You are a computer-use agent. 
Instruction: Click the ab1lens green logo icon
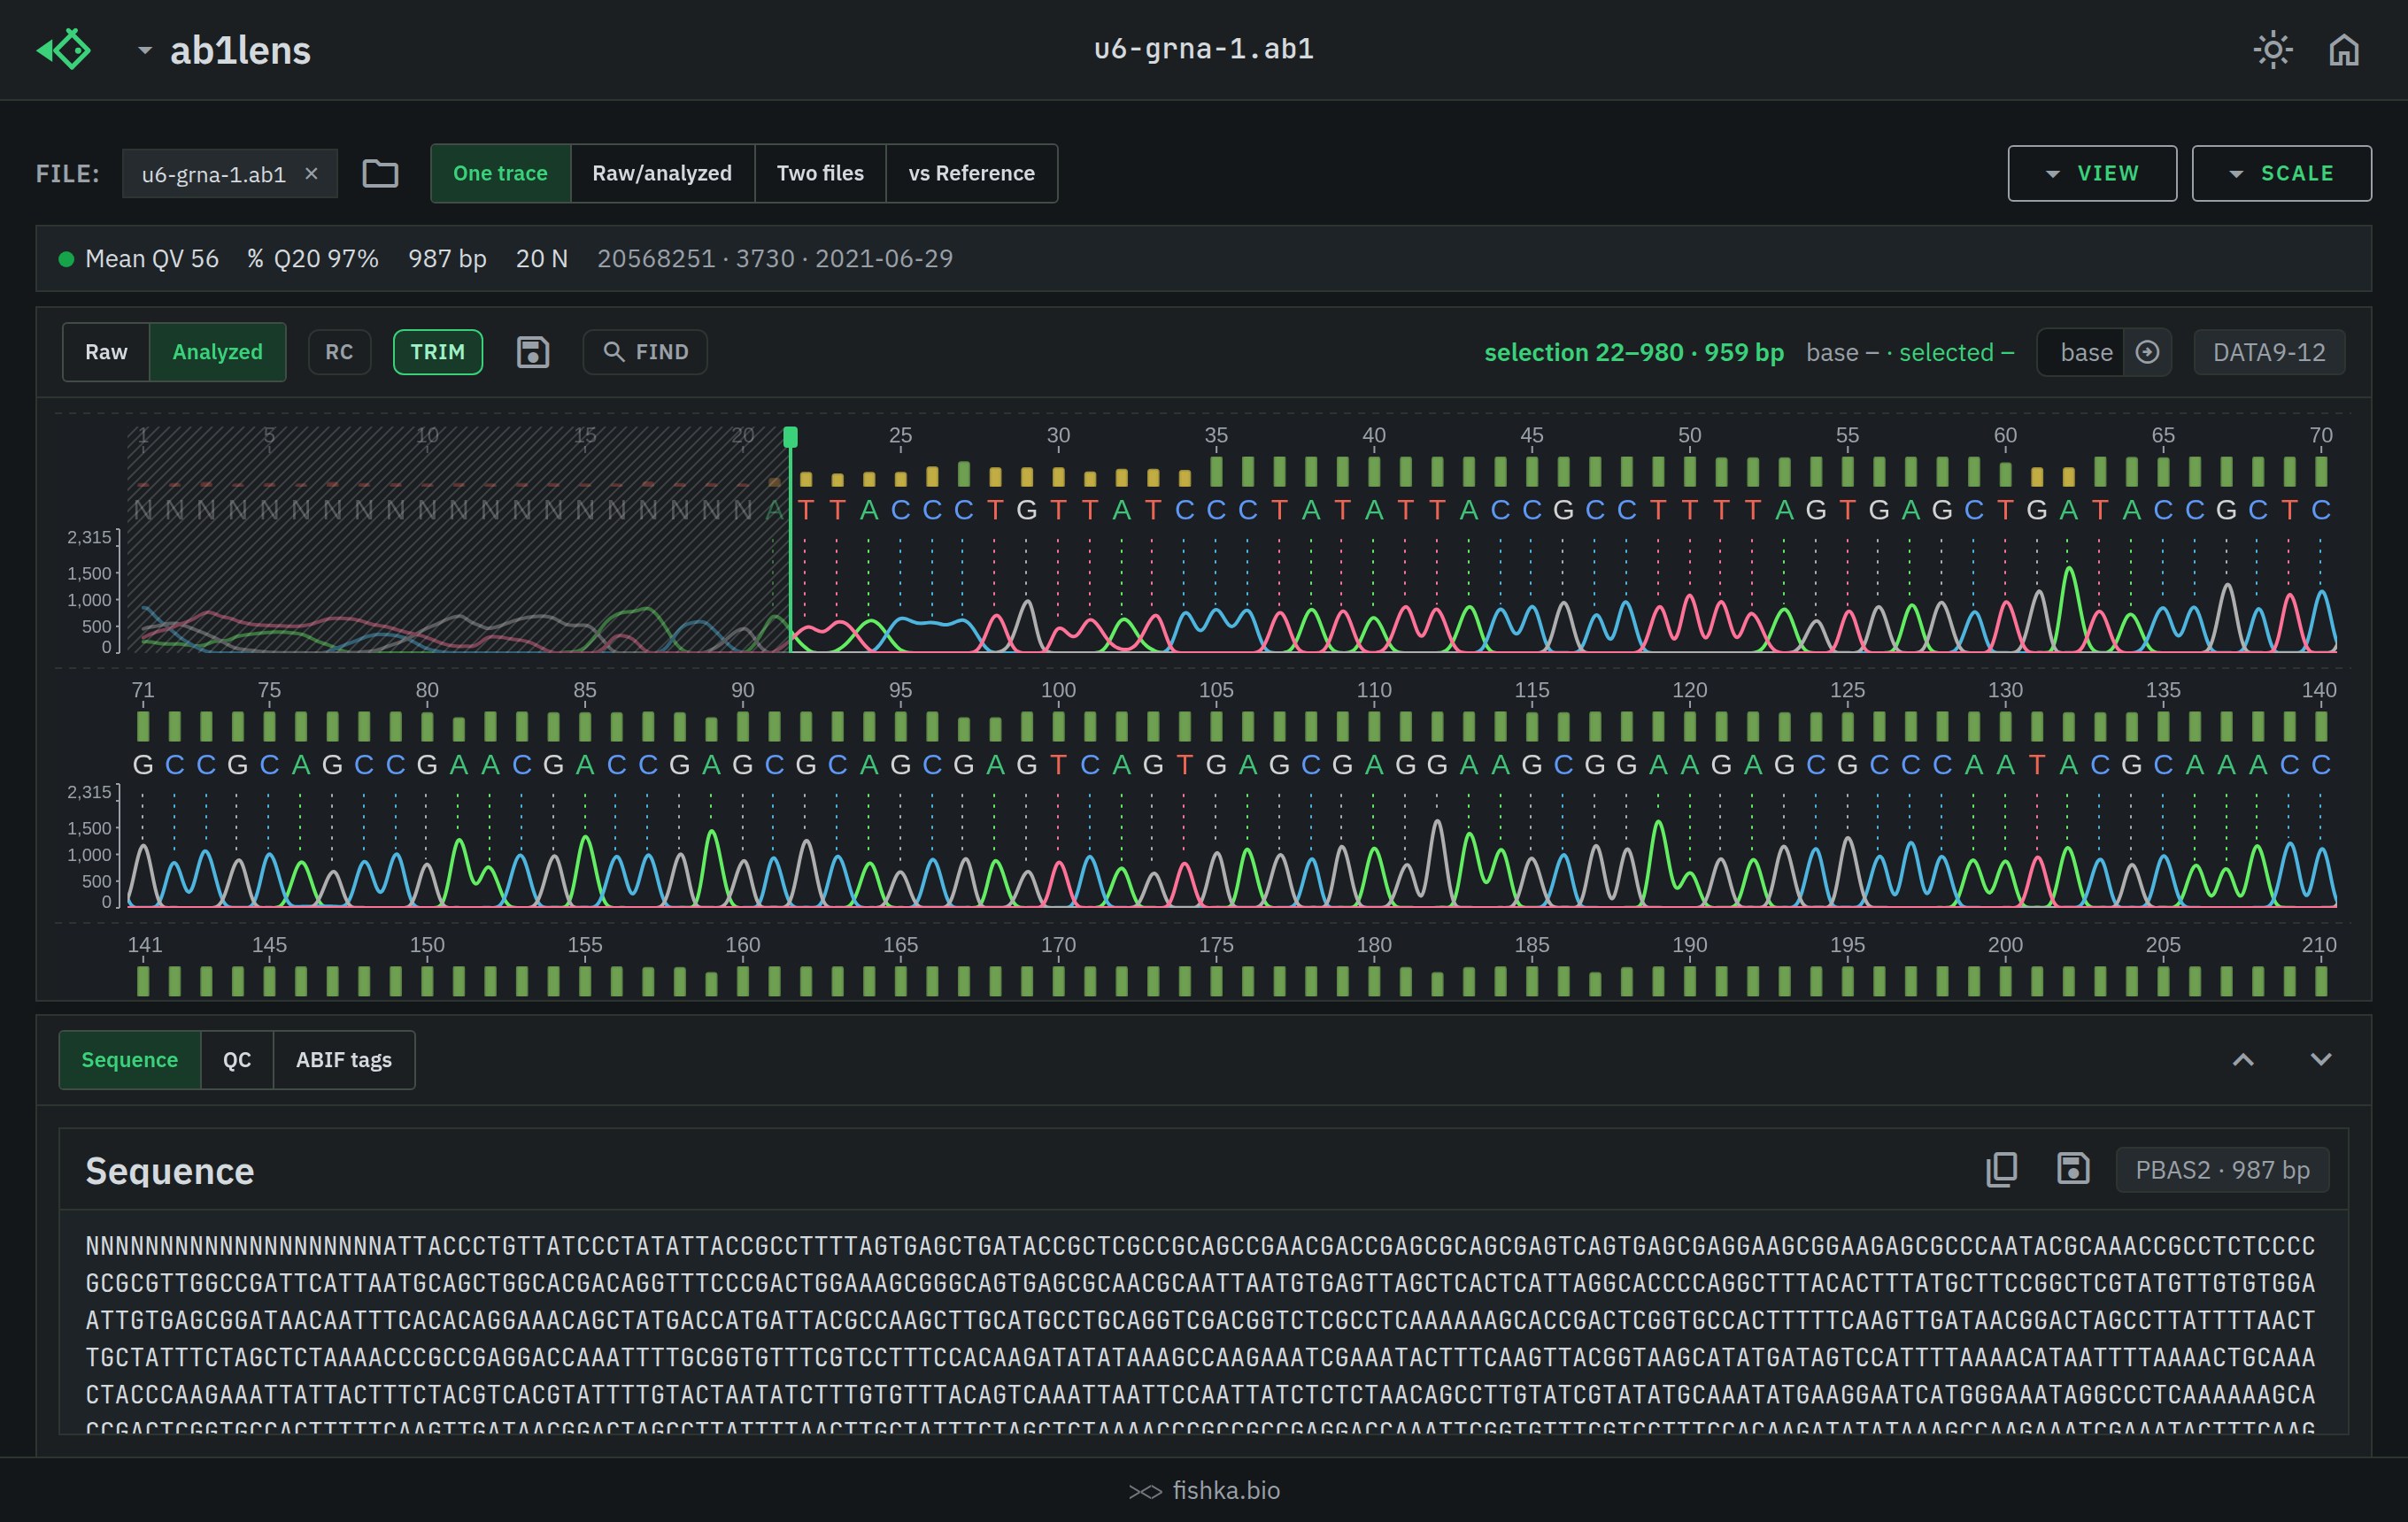(x=64, y=49)
